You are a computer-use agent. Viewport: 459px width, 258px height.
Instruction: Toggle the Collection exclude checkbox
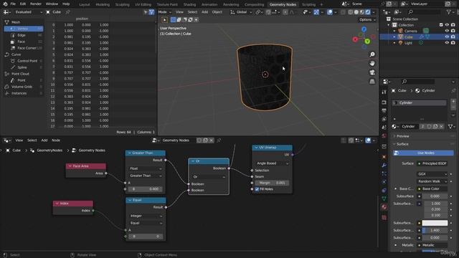tap(441, 25)
